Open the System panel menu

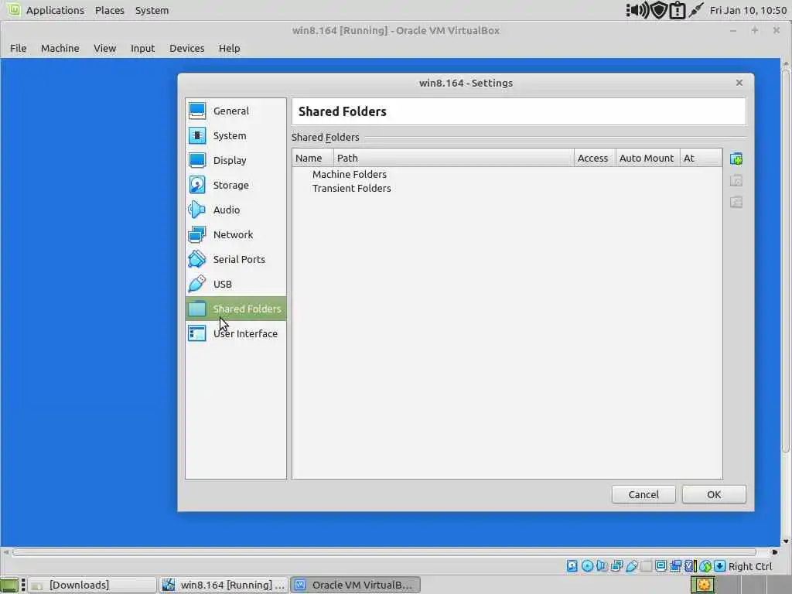152,10
